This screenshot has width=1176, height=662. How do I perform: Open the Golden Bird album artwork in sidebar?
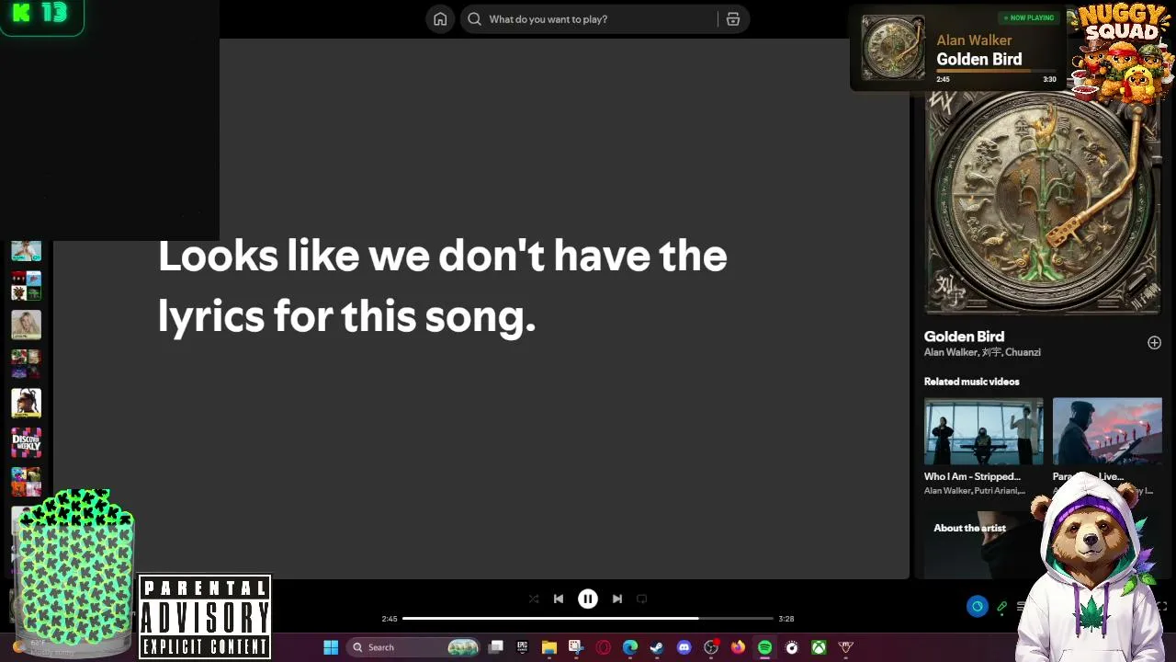[x=1043, y=202]
